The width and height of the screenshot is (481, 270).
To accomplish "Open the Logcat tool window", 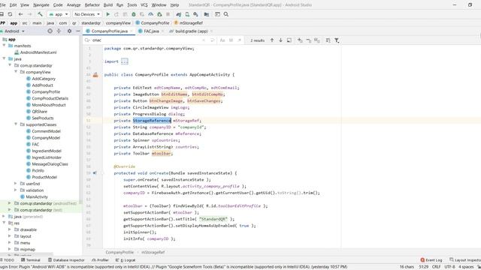I will pos(126,260).
